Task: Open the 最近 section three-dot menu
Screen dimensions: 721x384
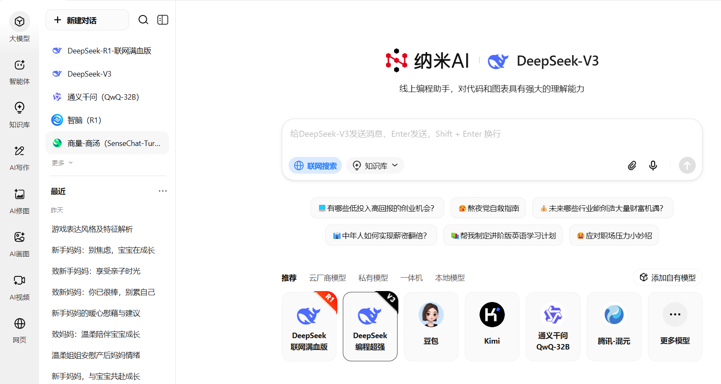Action: pyautogui.click(x=163, y=191)
